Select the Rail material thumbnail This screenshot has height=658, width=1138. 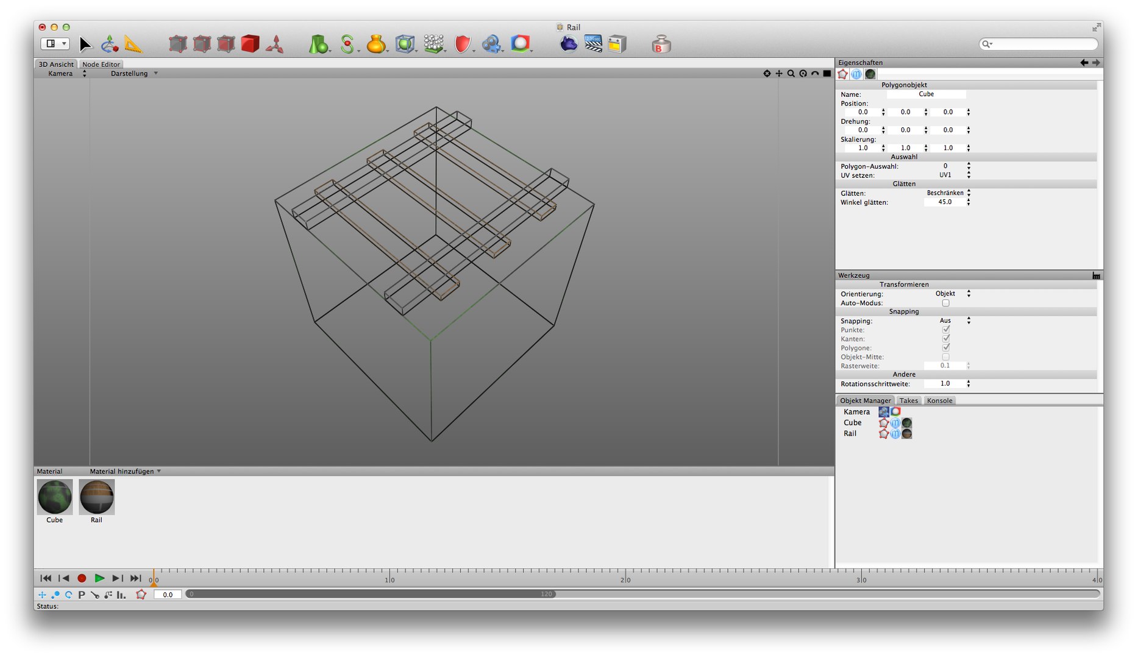pos(96,497)
